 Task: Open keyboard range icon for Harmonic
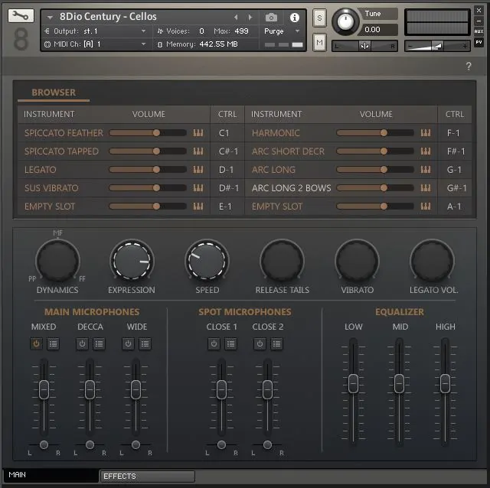(426, 133)
